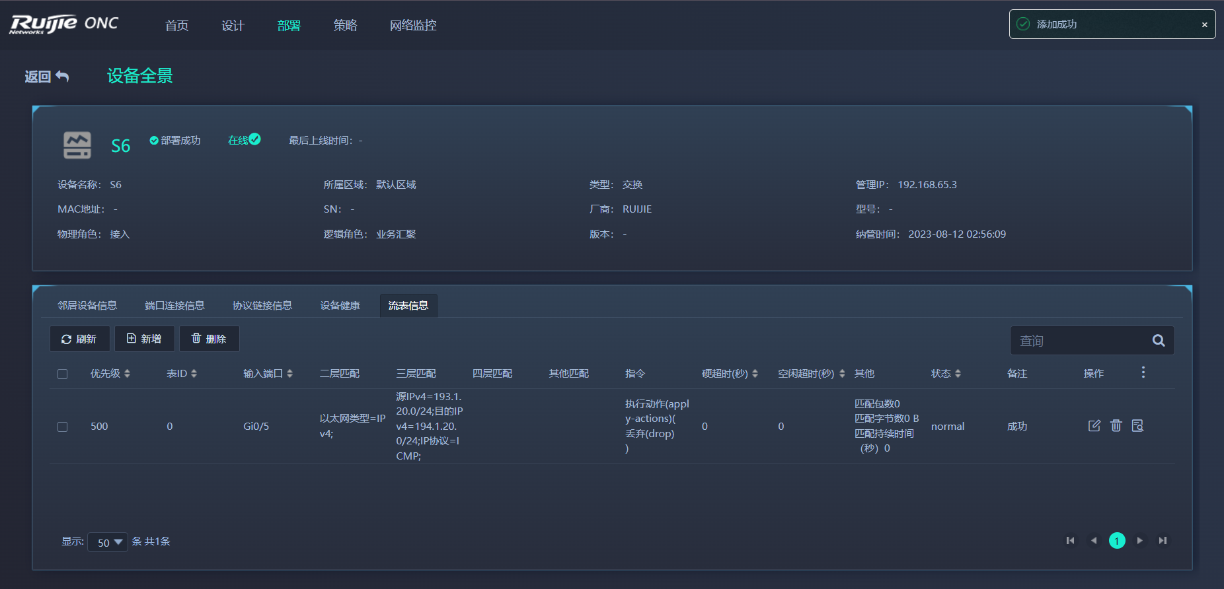
Task: Check the row with priority 500
Action: [63, 427]
